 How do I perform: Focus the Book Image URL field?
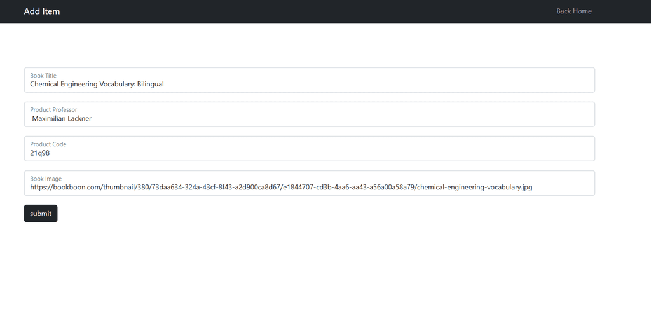(x=310, y=183)
